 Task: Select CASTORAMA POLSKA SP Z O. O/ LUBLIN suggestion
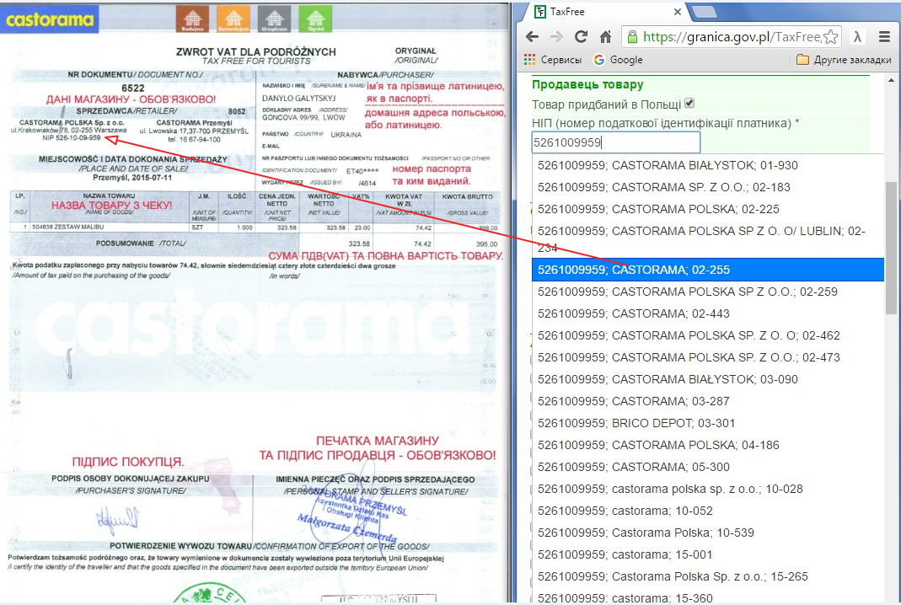pos(708,239)
